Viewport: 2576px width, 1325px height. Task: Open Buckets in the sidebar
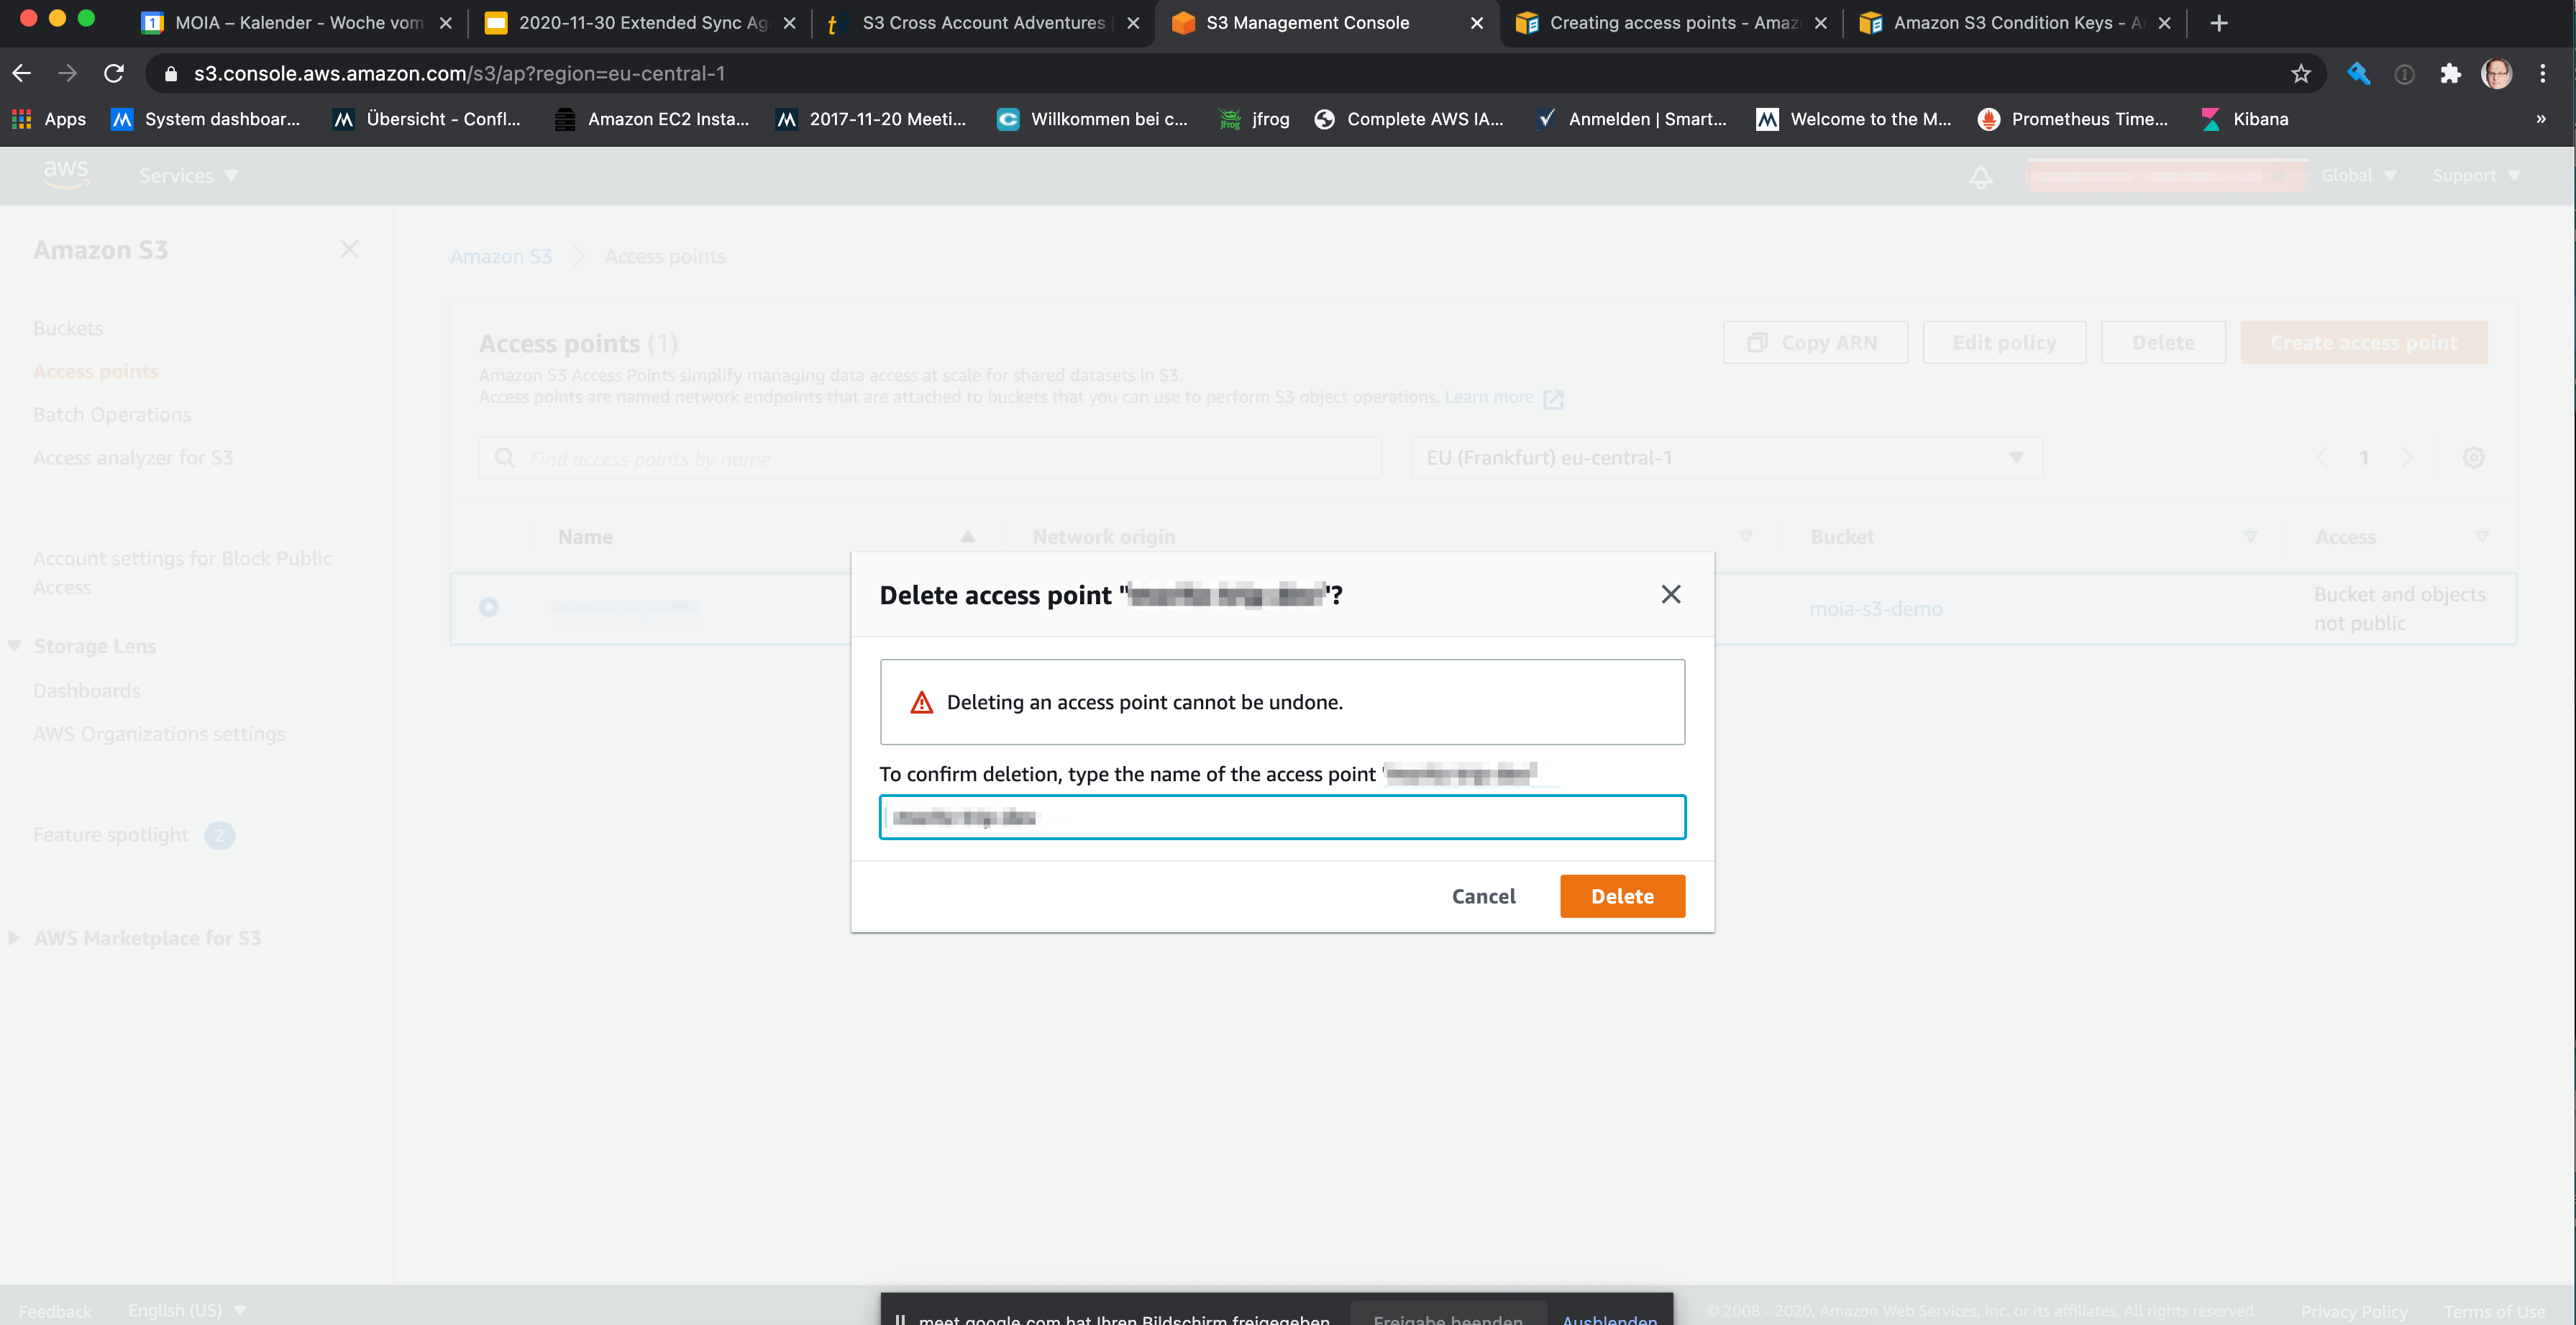pos(68,328)
